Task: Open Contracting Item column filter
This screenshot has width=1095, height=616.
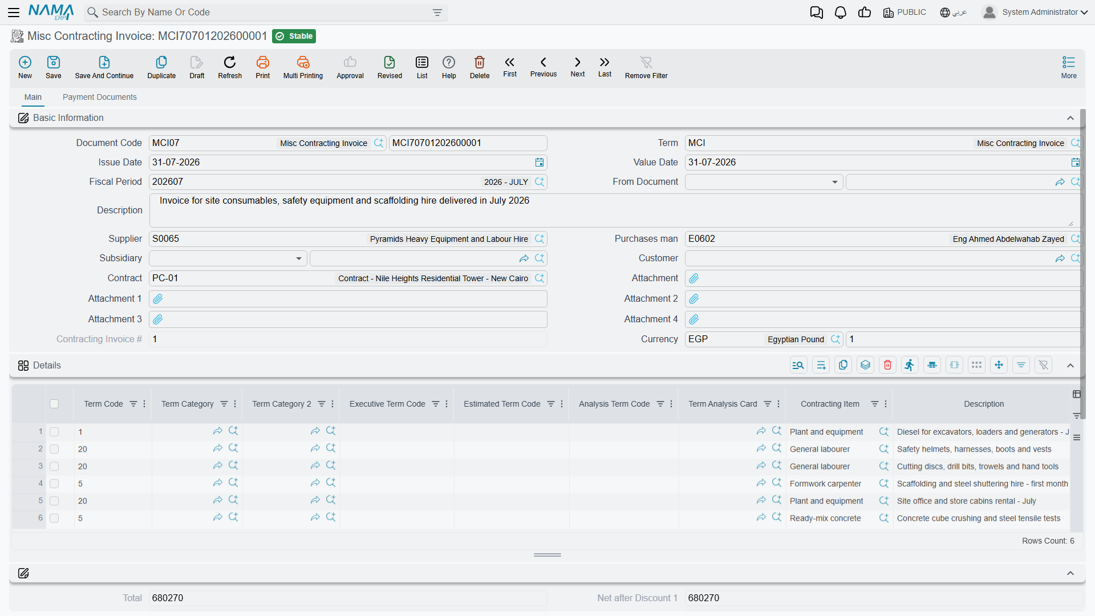Action: pos(874,404)
